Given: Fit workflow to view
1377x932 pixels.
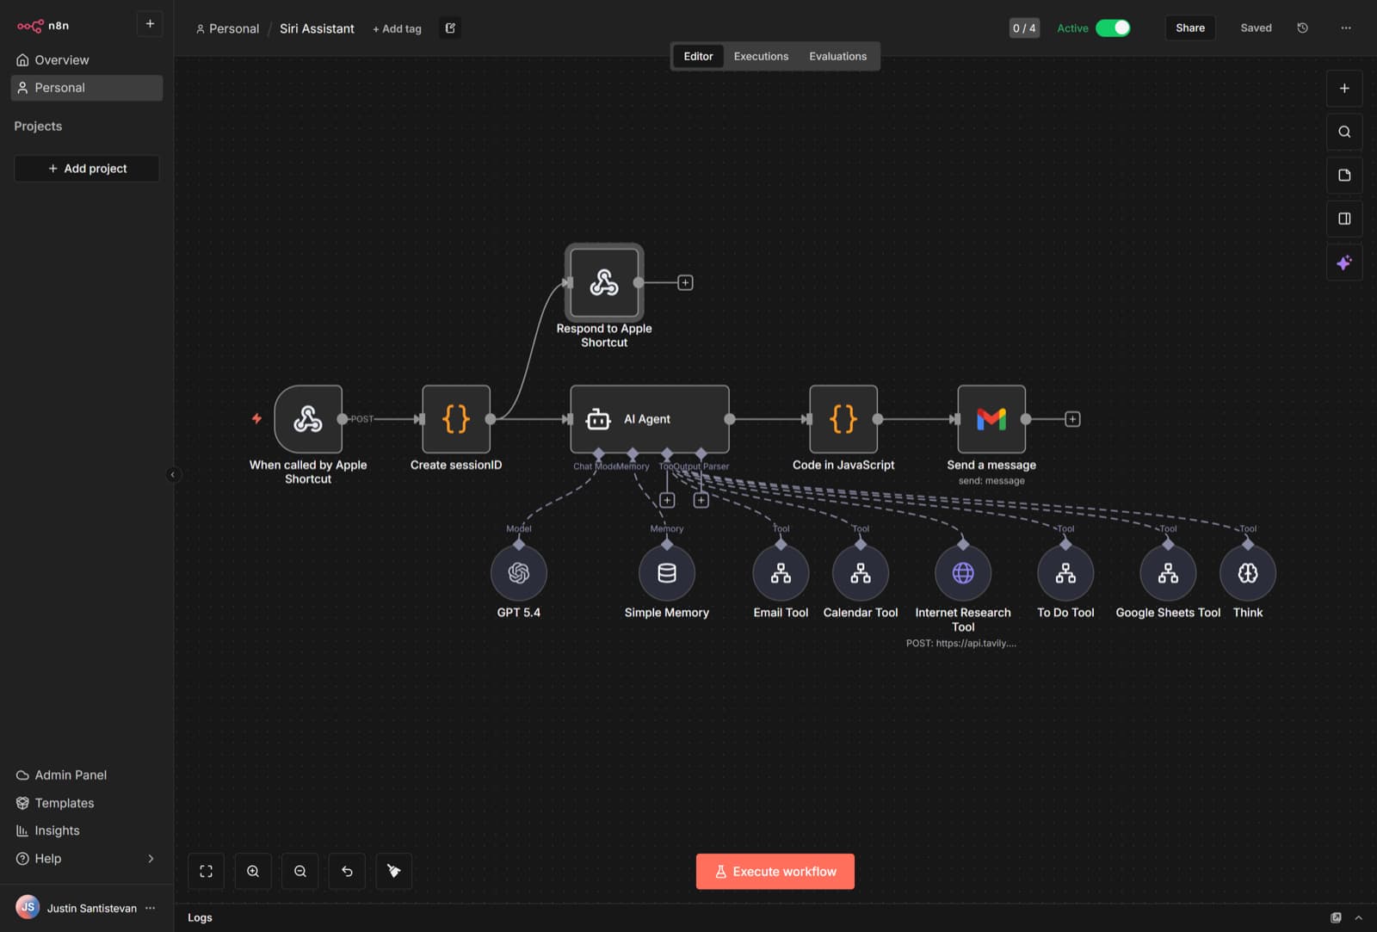Looking at the screenshot, I should click(x=207, y=871).
